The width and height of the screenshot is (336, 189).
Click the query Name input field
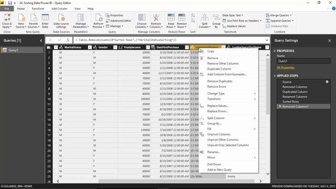click(303, 61)
